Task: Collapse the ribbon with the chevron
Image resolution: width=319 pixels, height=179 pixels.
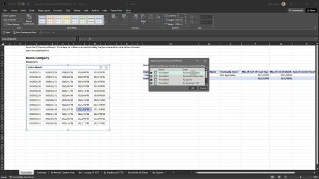Action: pos(315,27)
